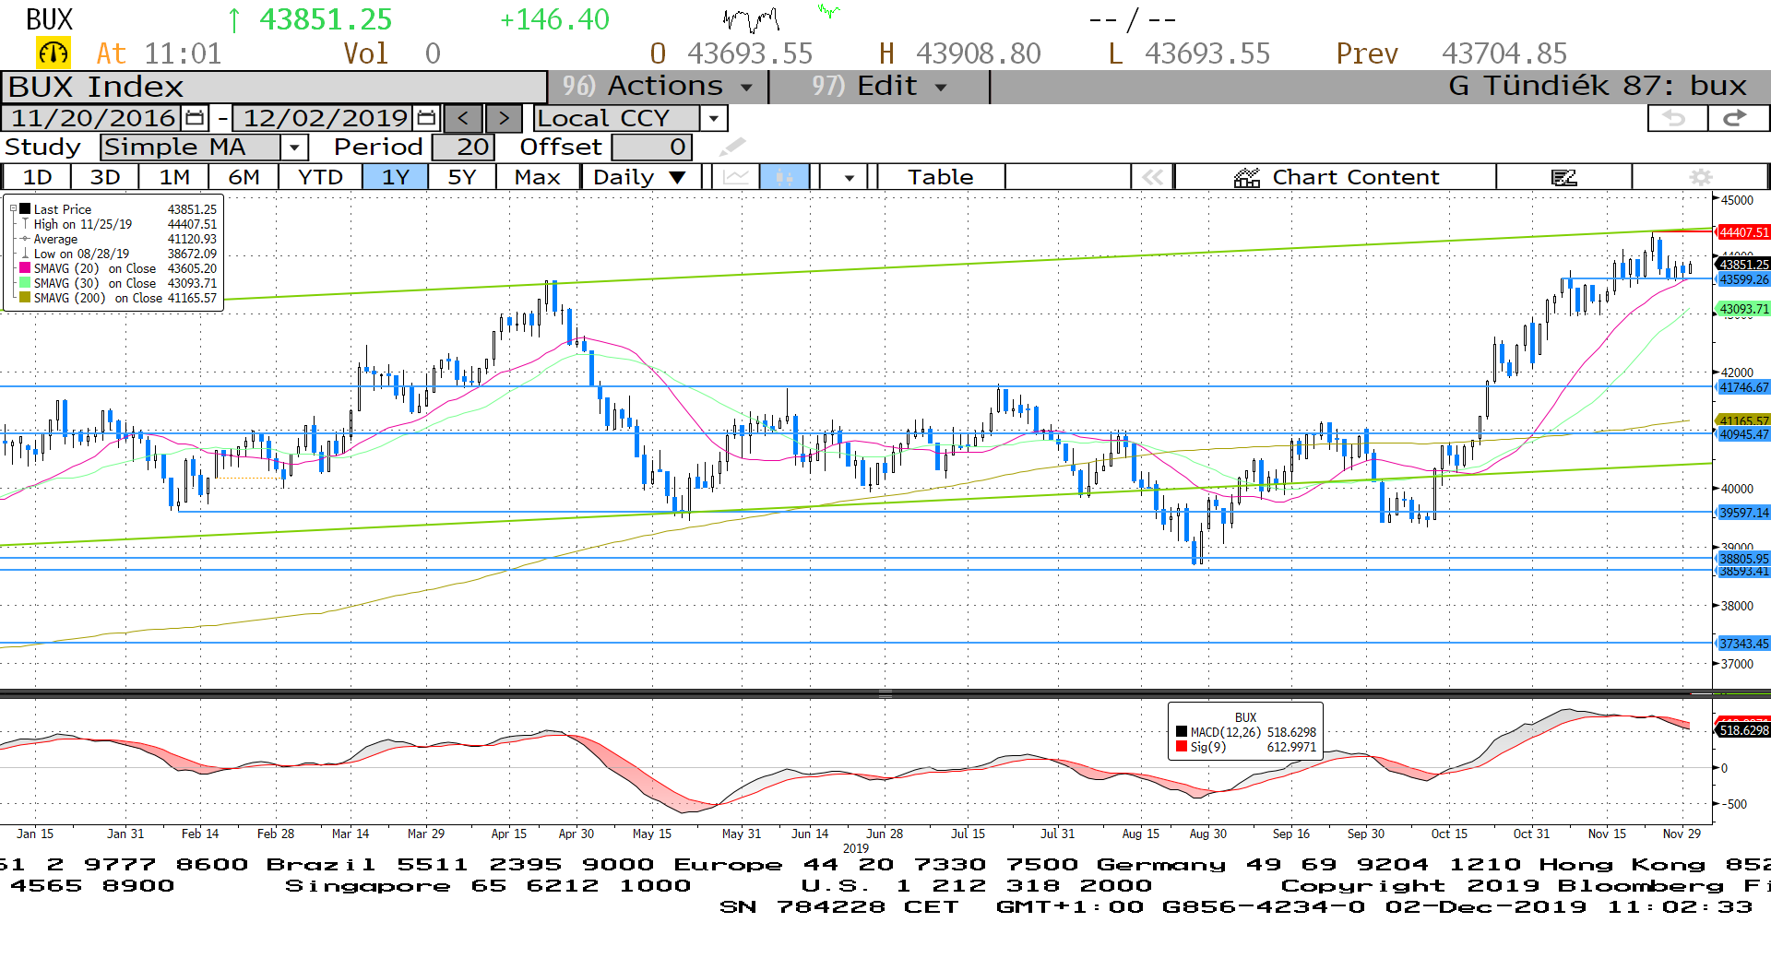The width and height of the screenshot is (1771, 958).
Task: Click the SMAVG (20) on Close legend row
Action: point(118,268)
